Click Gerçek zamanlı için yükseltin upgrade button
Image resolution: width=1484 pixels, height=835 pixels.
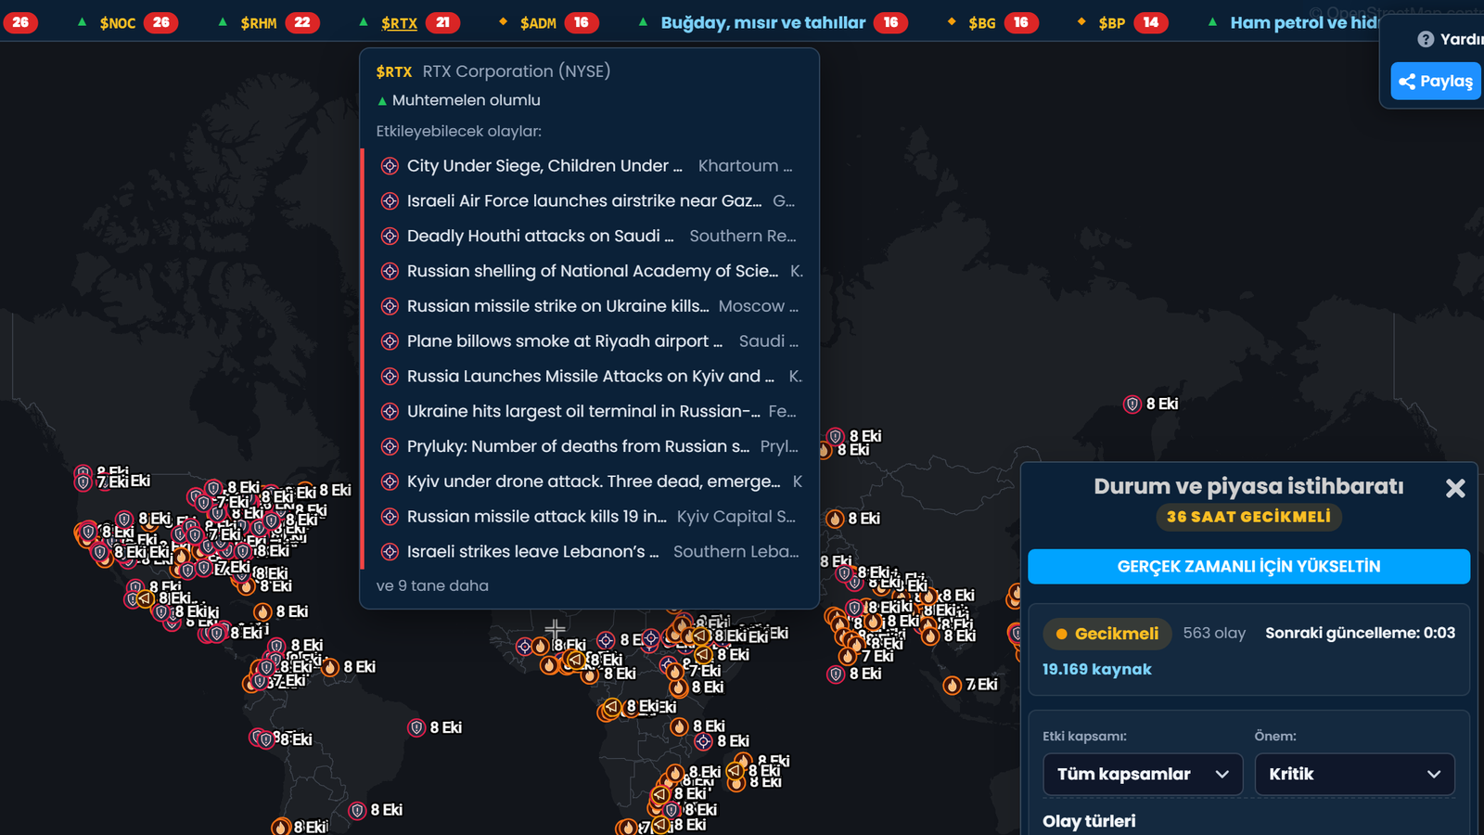tap(1248, 566)
